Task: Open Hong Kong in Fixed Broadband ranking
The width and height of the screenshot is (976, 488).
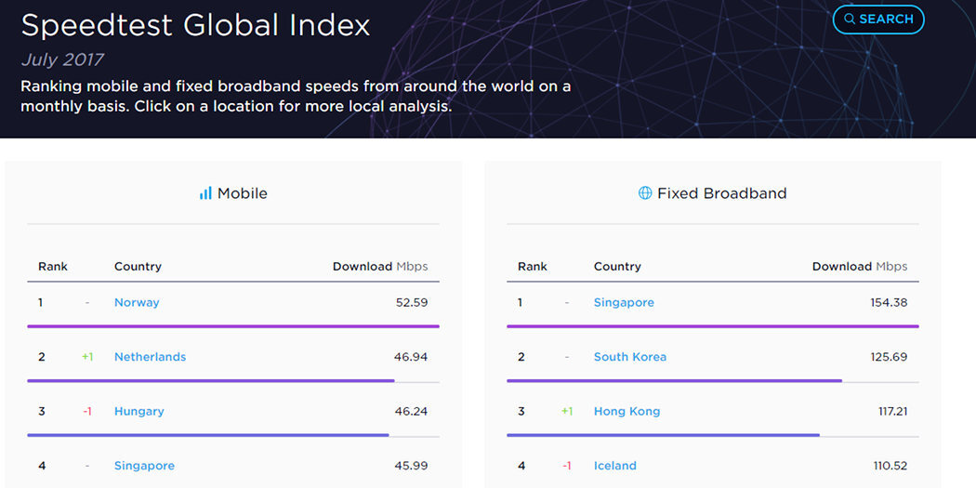Action: (626, 412)
